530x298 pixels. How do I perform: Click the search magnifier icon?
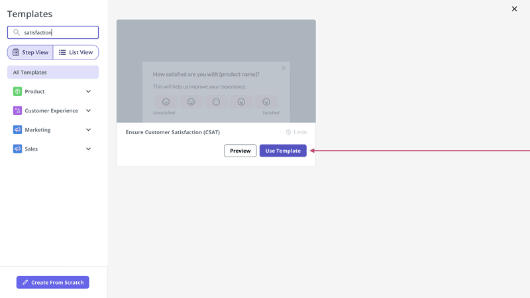click(16, 32)
